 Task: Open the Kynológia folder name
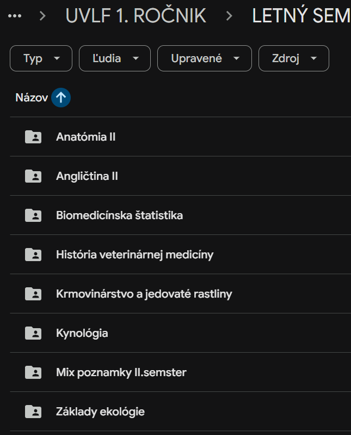(82, 333)
